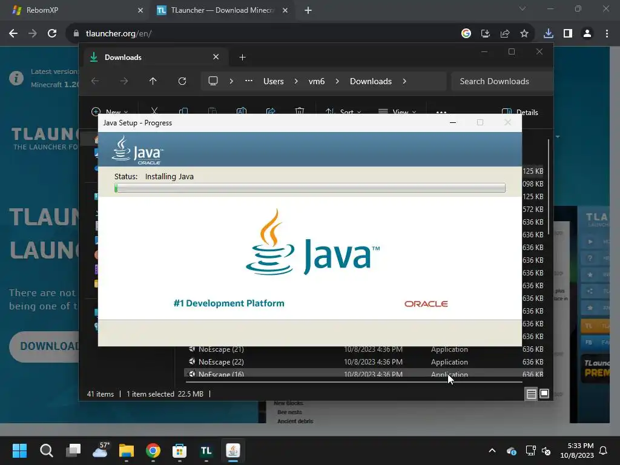Viewport: 620px width, 465px height.
Task: Click Users in the Explorer breadcrumb
Action: (273, 81)
